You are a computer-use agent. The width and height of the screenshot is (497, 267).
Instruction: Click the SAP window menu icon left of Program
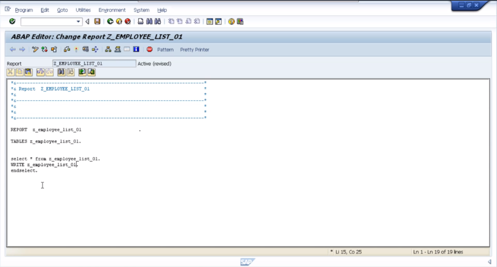click(x=8, y=10)
